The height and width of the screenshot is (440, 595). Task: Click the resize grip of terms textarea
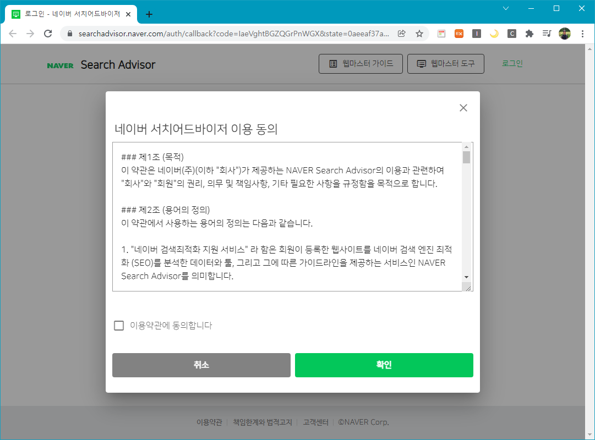point(468,288)
